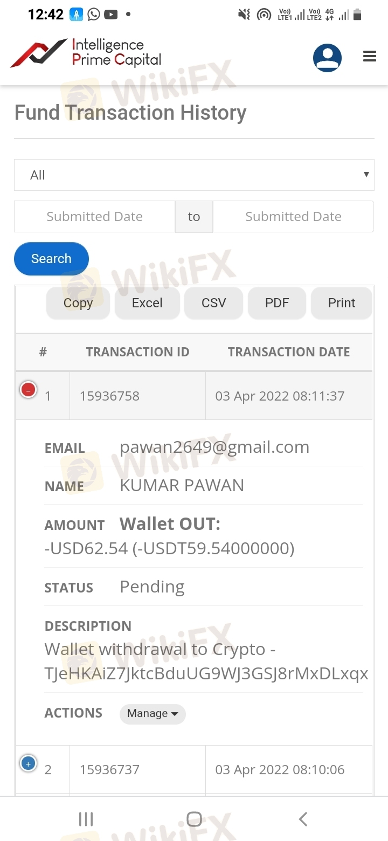The height and width of the screenshot is (841, 388).
Task: Copy table data with Copy button
Action: [x=78, y=303]
